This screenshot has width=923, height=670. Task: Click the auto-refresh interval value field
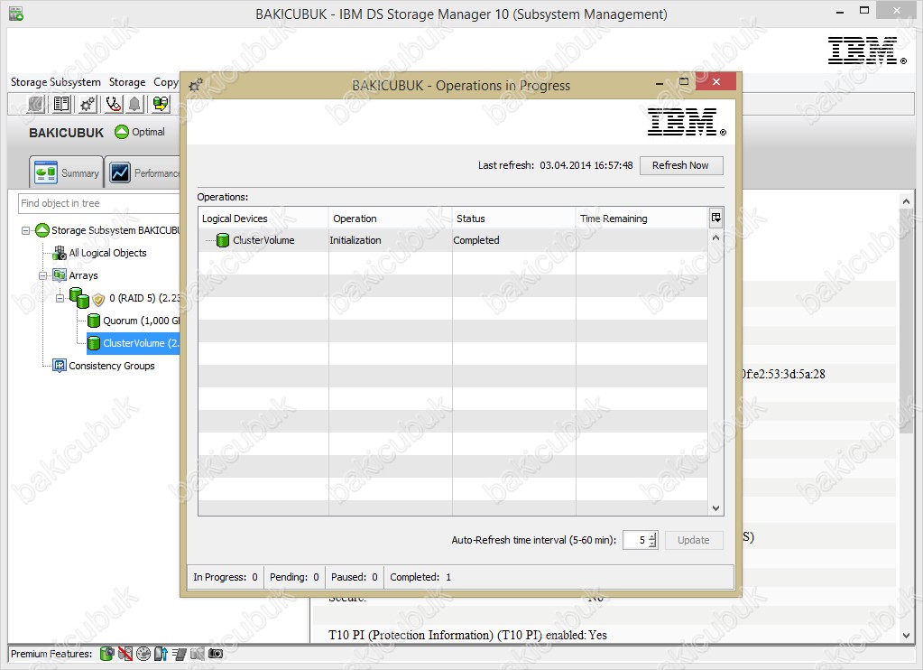635,540
